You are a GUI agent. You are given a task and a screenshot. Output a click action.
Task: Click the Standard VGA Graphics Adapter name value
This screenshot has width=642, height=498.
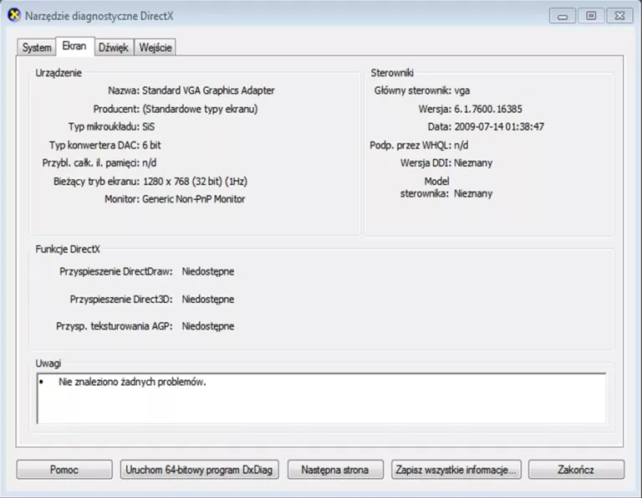tap(208, 90)
